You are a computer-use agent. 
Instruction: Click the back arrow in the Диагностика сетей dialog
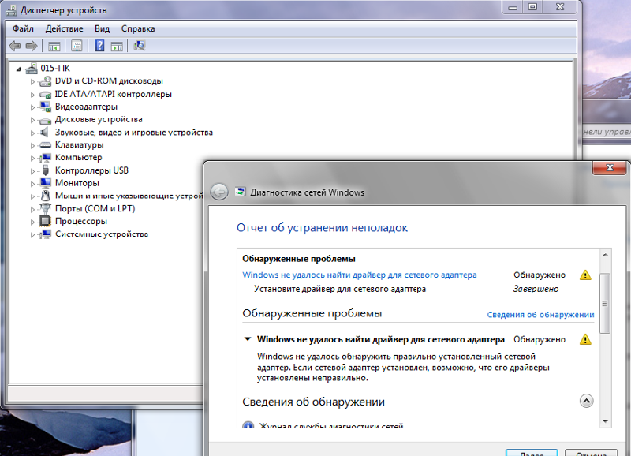tap(219, 192)
